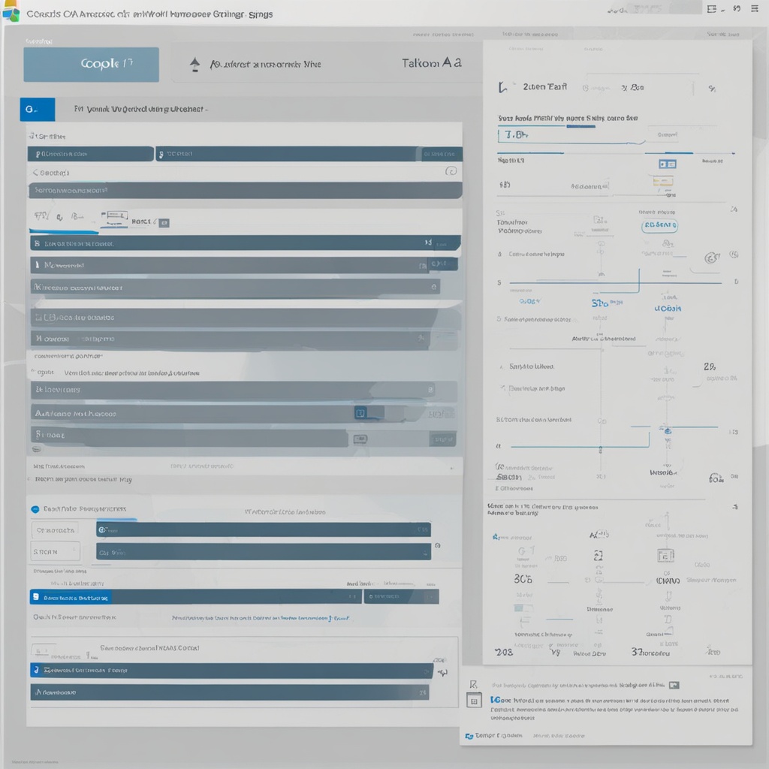Open the SRCAN dropdown
The height and width of the screenshot is (769, 769).
[56, 551]
